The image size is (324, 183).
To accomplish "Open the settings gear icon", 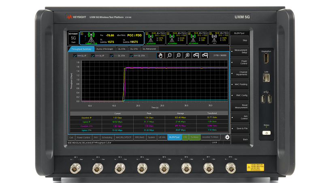I will [x=227, y=137].
